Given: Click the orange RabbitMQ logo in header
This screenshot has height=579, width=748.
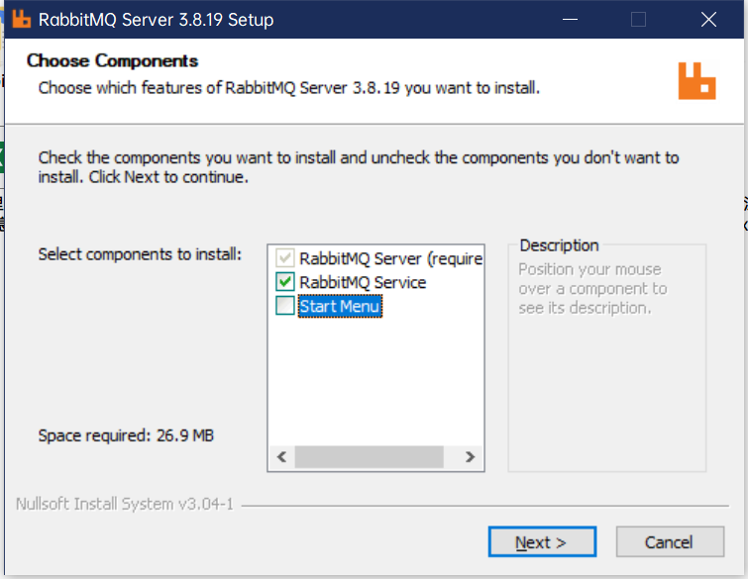Looking at the screenshot, I should (x=696, y=80).
